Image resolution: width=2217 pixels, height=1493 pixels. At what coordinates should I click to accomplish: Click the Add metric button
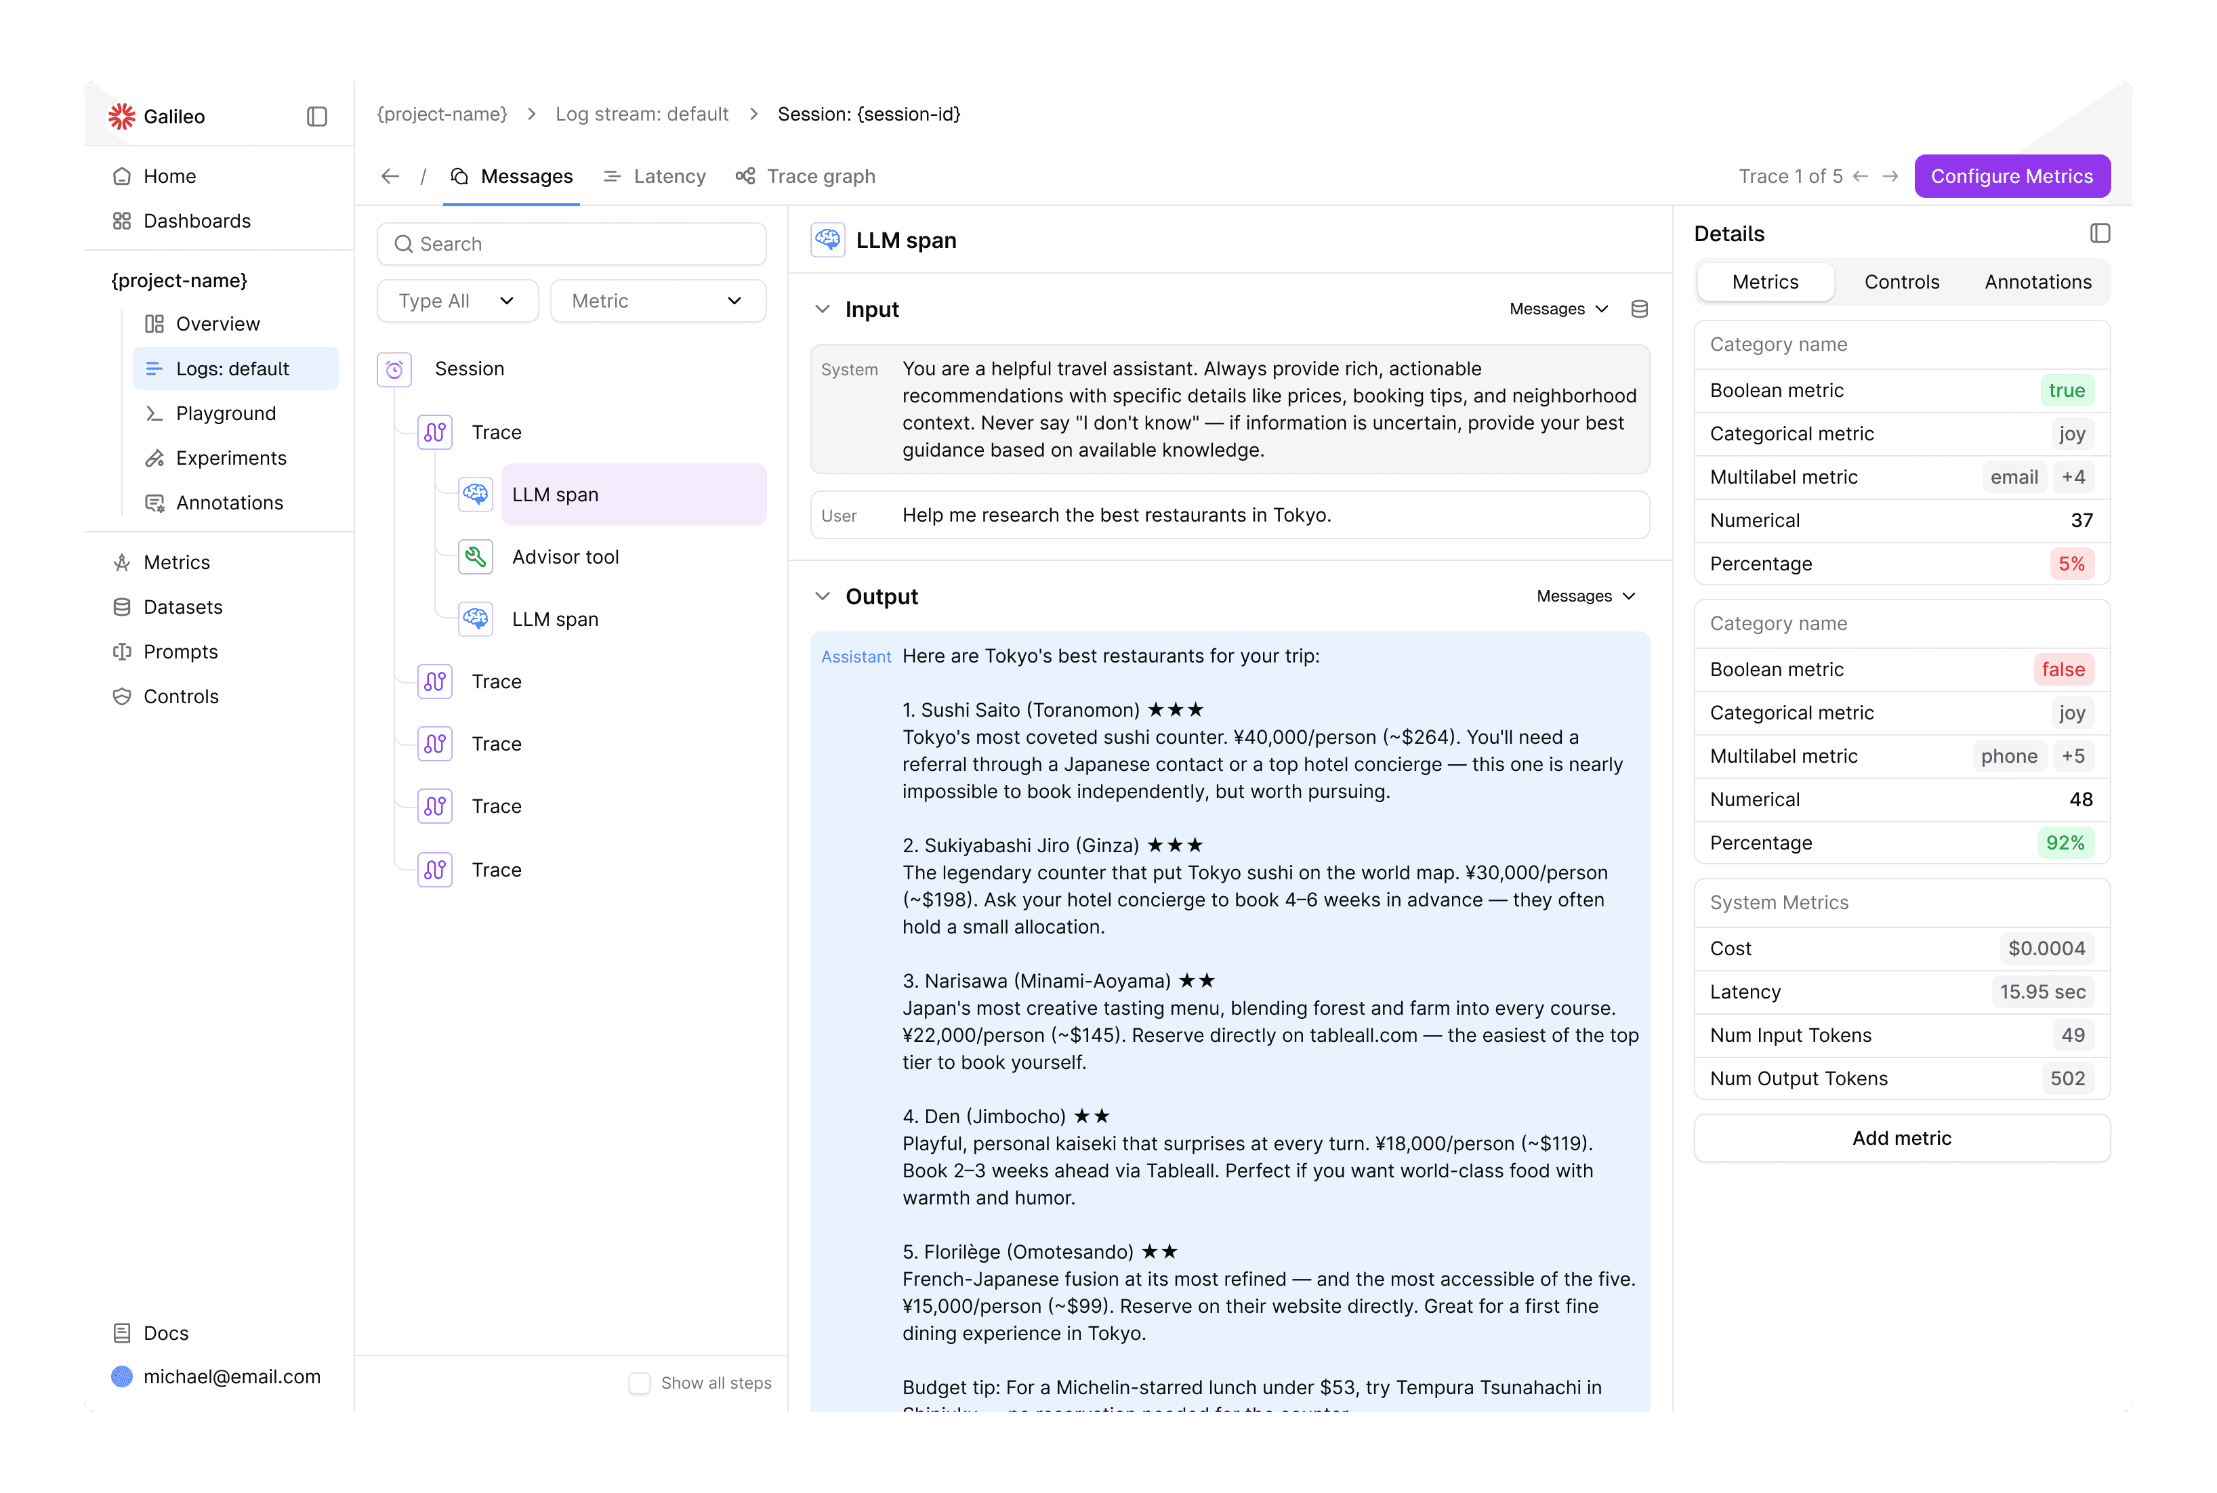[1901, 1138]
